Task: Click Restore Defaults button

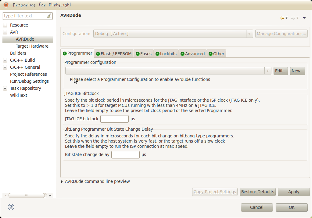Action: click(x=258, y=192)
